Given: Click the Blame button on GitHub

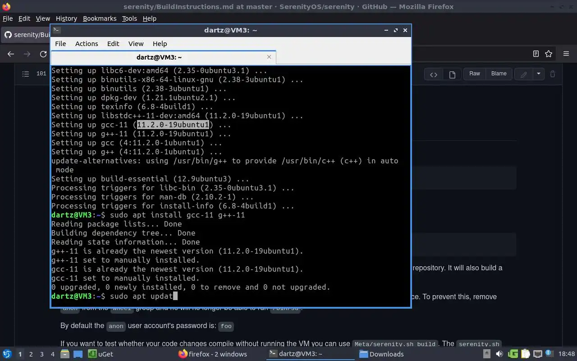Looking at the screenshot, I should point(499,74).
